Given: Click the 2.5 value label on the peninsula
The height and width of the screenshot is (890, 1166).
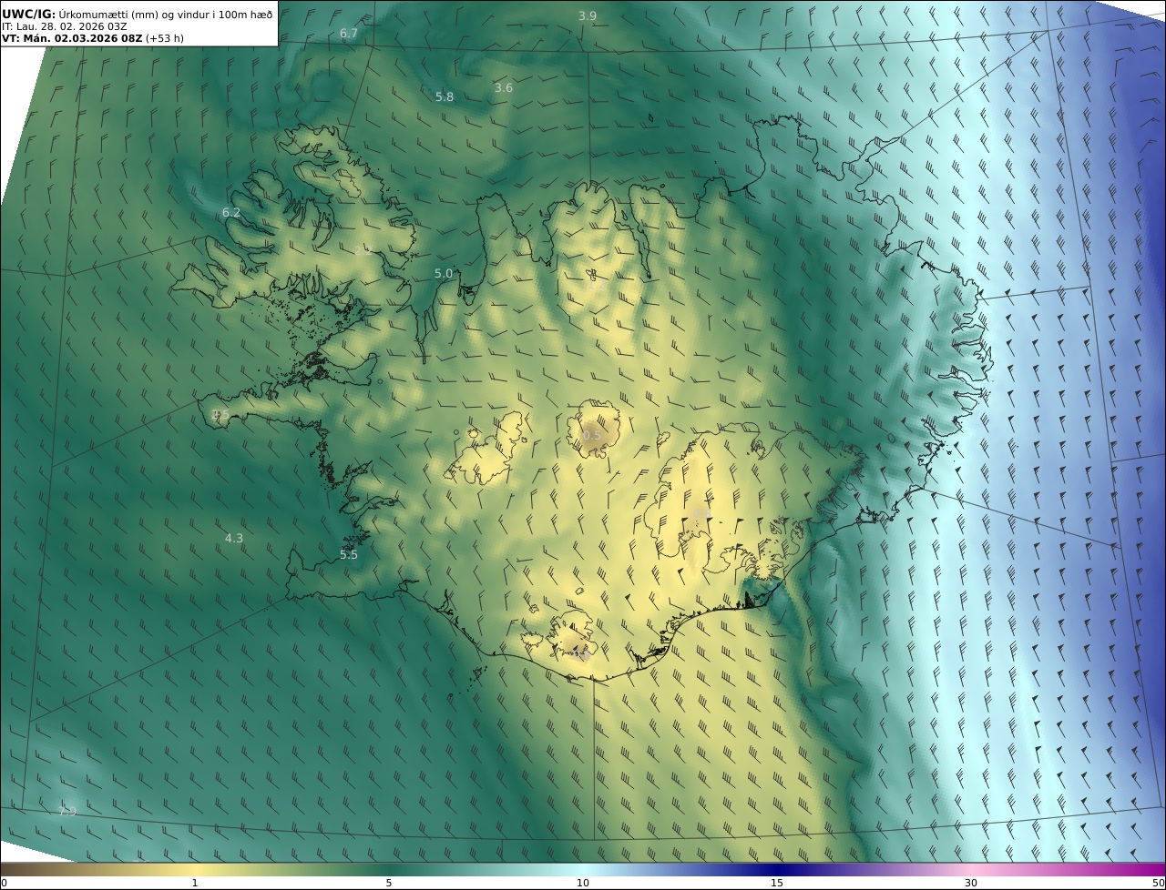Looking at the screenshot, I should (220, 415).
